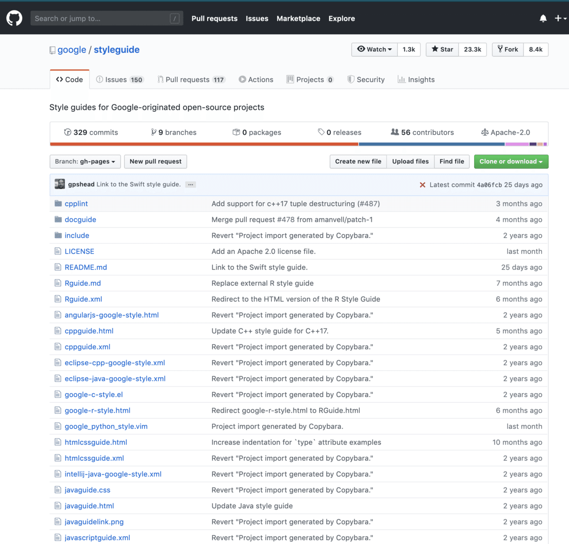
Task: Click the LICENSE file icon
Action: point(58,251)
